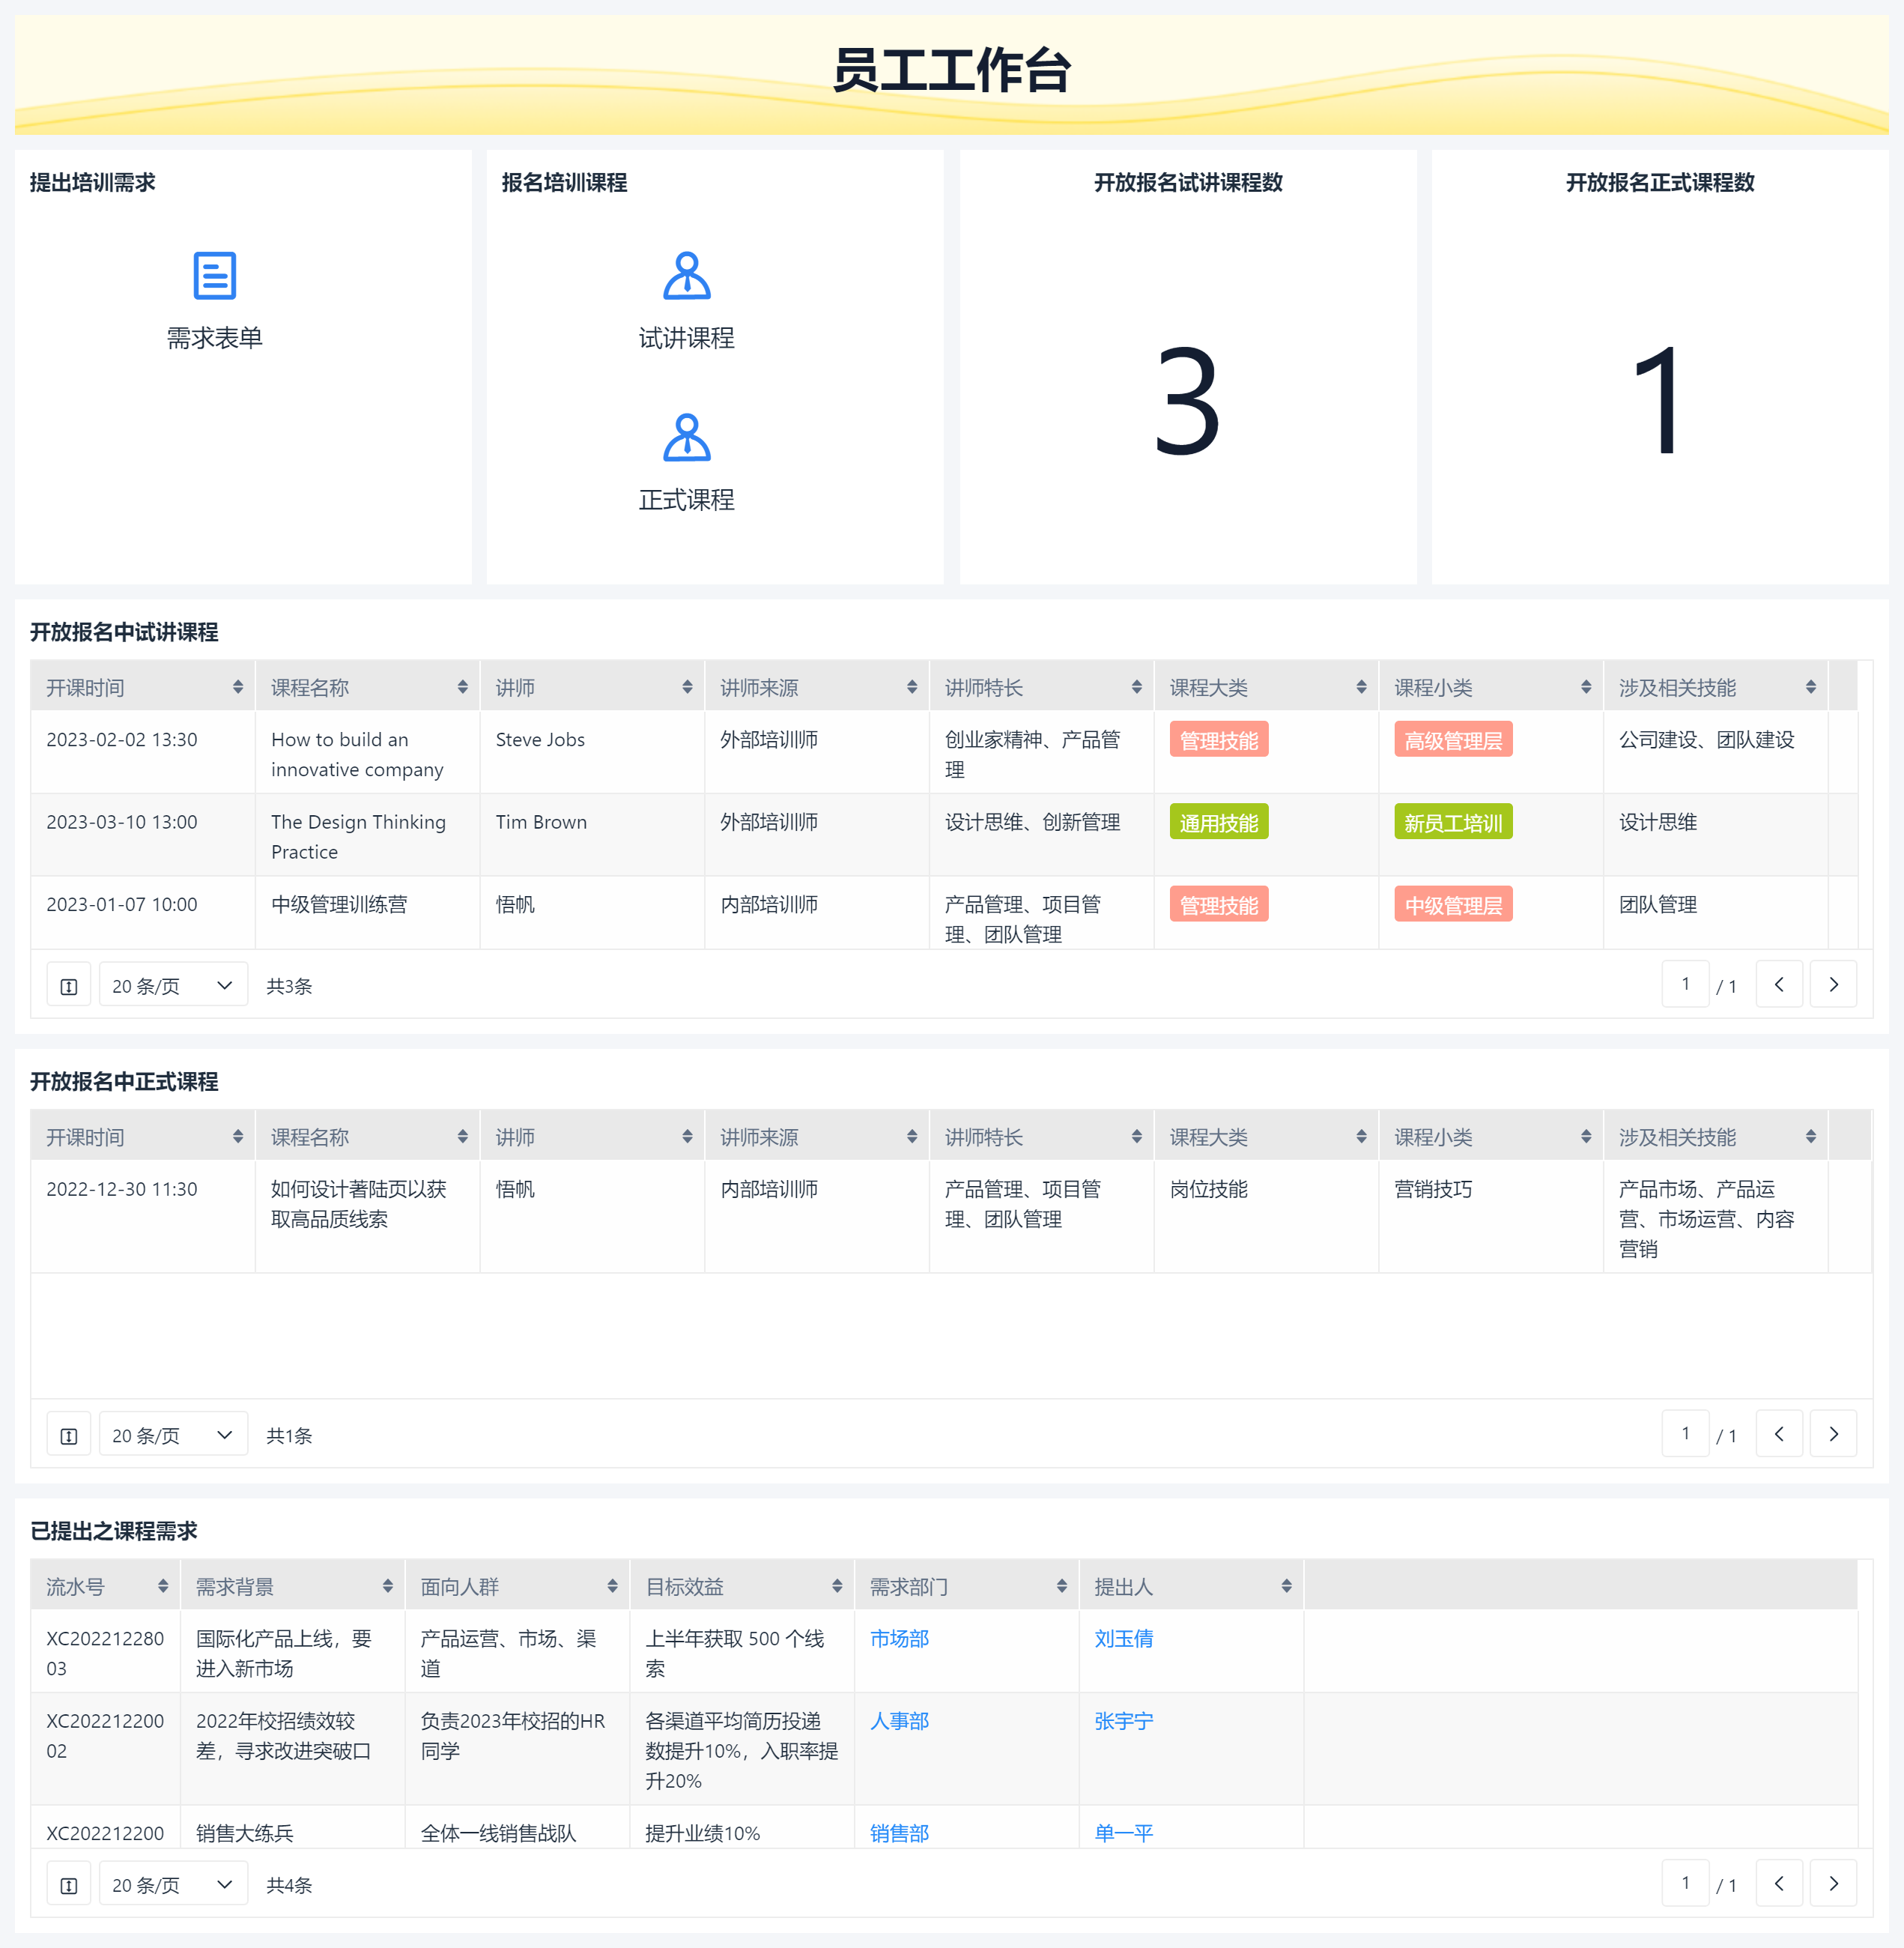Click the 高级管理层 category tag
The width and height of the screenshot is (1904, 1948).
pos(1452,740)
